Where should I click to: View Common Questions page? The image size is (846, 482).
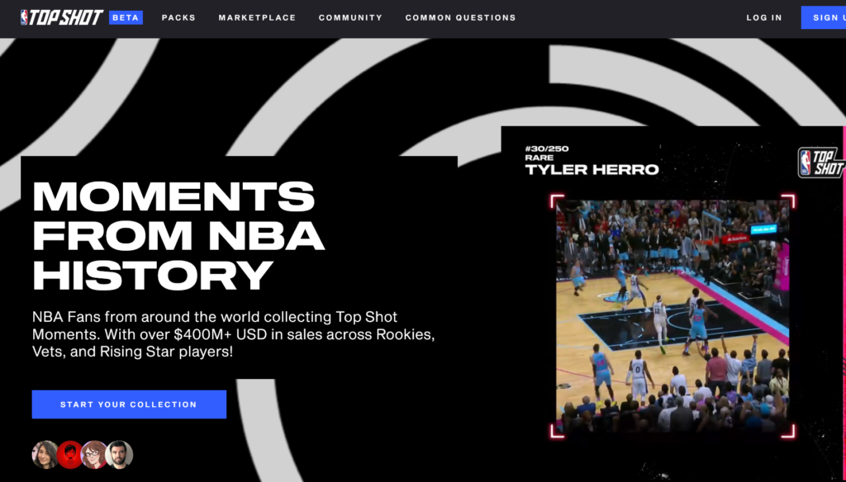tap(461, 18)
